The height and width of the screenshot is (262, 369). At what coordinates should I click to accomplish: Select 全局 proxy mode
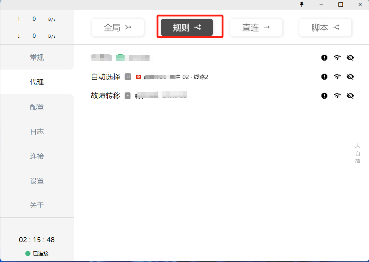click(x=118, y=28)
